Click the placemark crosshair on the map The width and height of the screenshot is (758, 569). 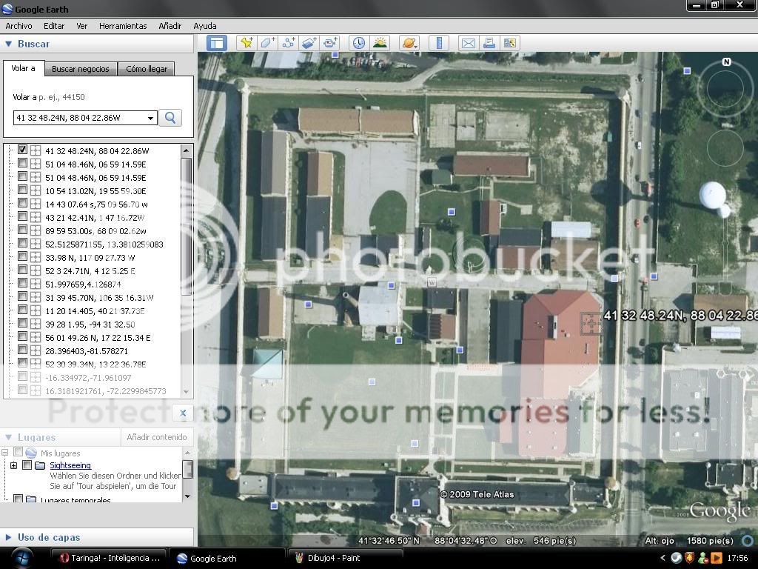(591, 323)
